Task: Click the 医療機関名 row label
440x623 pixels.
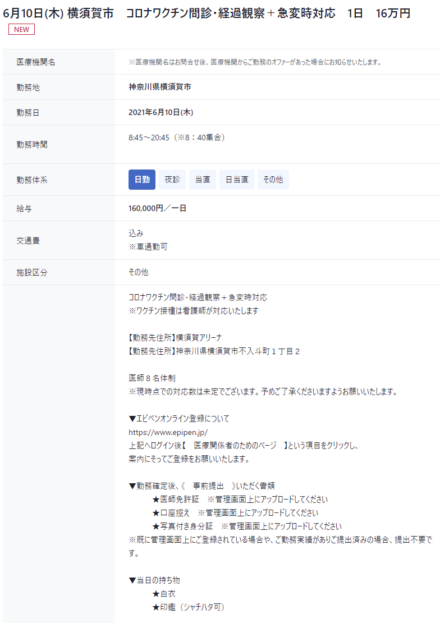Action: pos(36,62)
